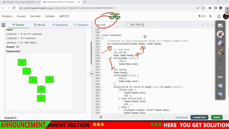Close the Intersection Point browser tab

click(x=79, y=2)
